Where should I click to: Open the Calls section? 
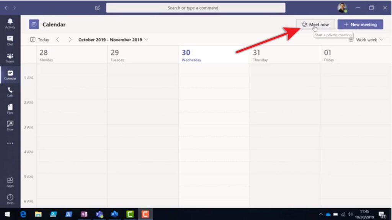point(10,92)
